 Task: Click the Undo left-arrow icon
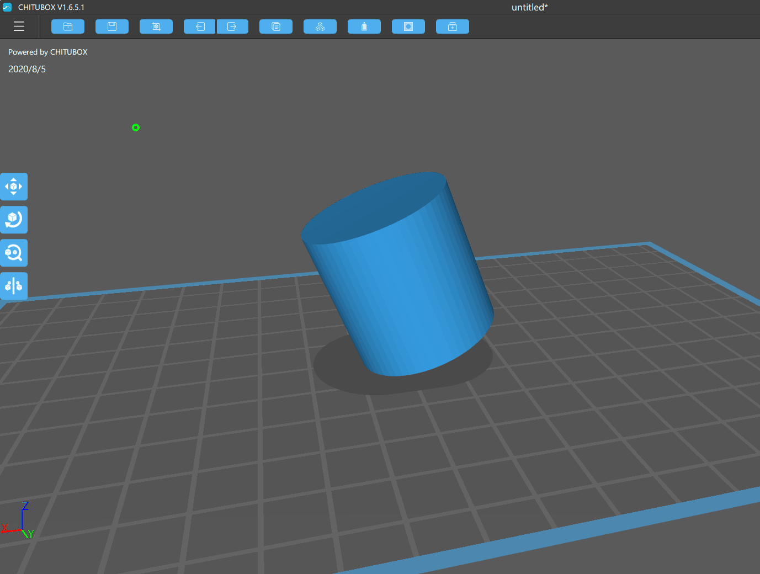point(200,26)
